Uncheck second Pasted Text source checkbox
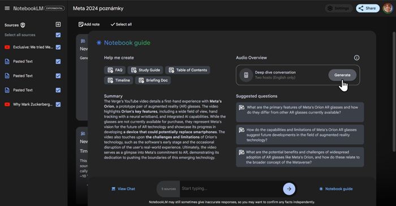396x206 pixels. click(x=58, y=76)
